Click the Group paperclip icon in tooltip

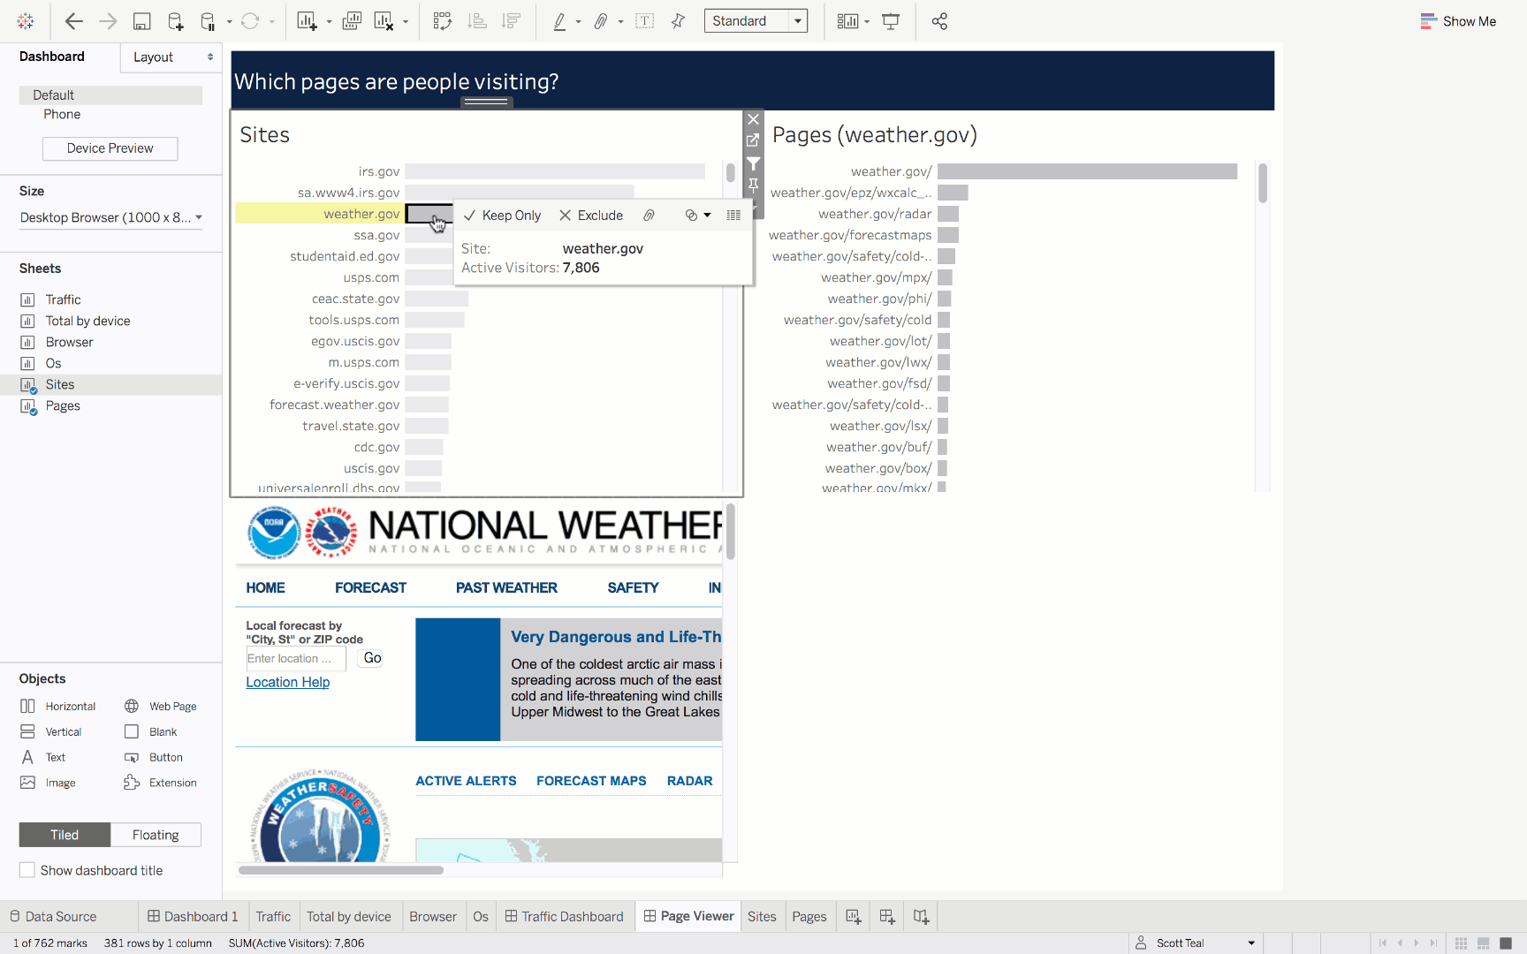point(649,216)
